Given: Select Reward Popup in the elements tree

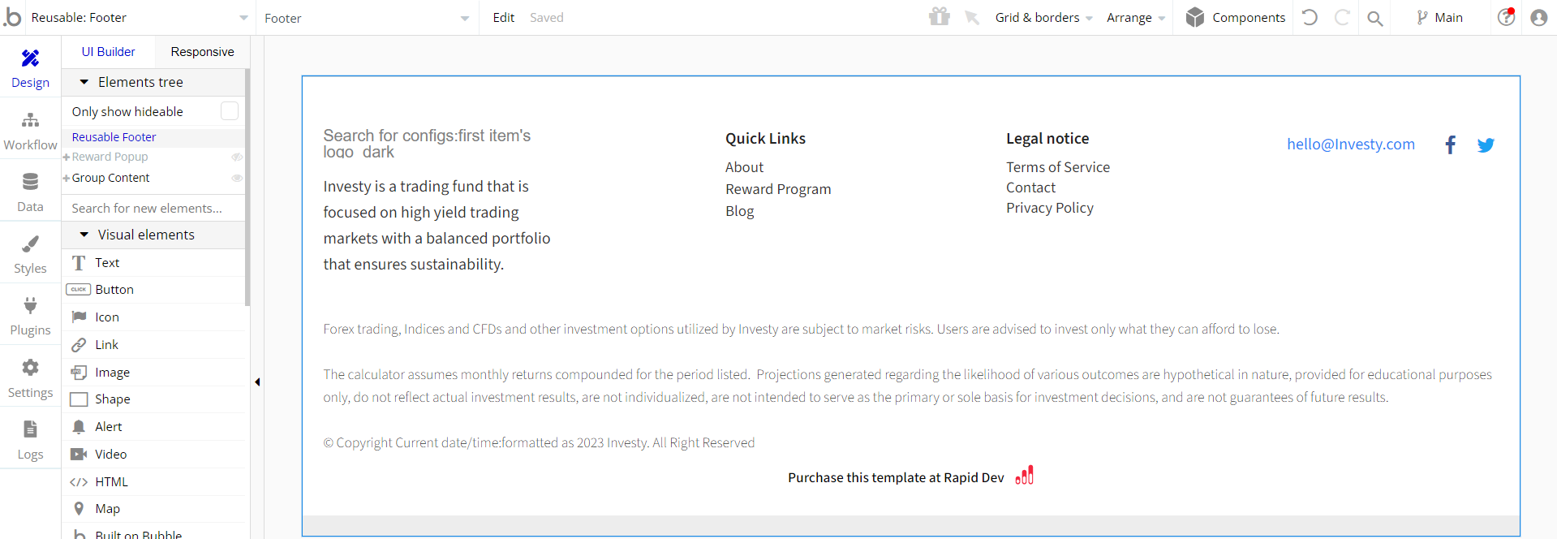Looking at the screenshot, I should [110, 157].
